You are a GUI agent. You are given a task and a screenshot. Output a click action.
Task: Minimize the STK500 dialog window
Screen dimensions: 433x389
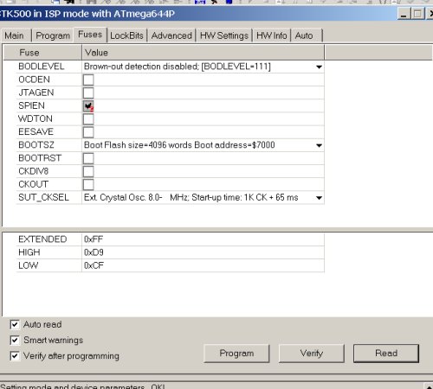(x=404, y=14)
